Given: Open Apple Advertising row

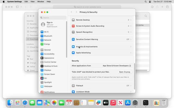Looking at the screenshot, I should pos(102,53).
